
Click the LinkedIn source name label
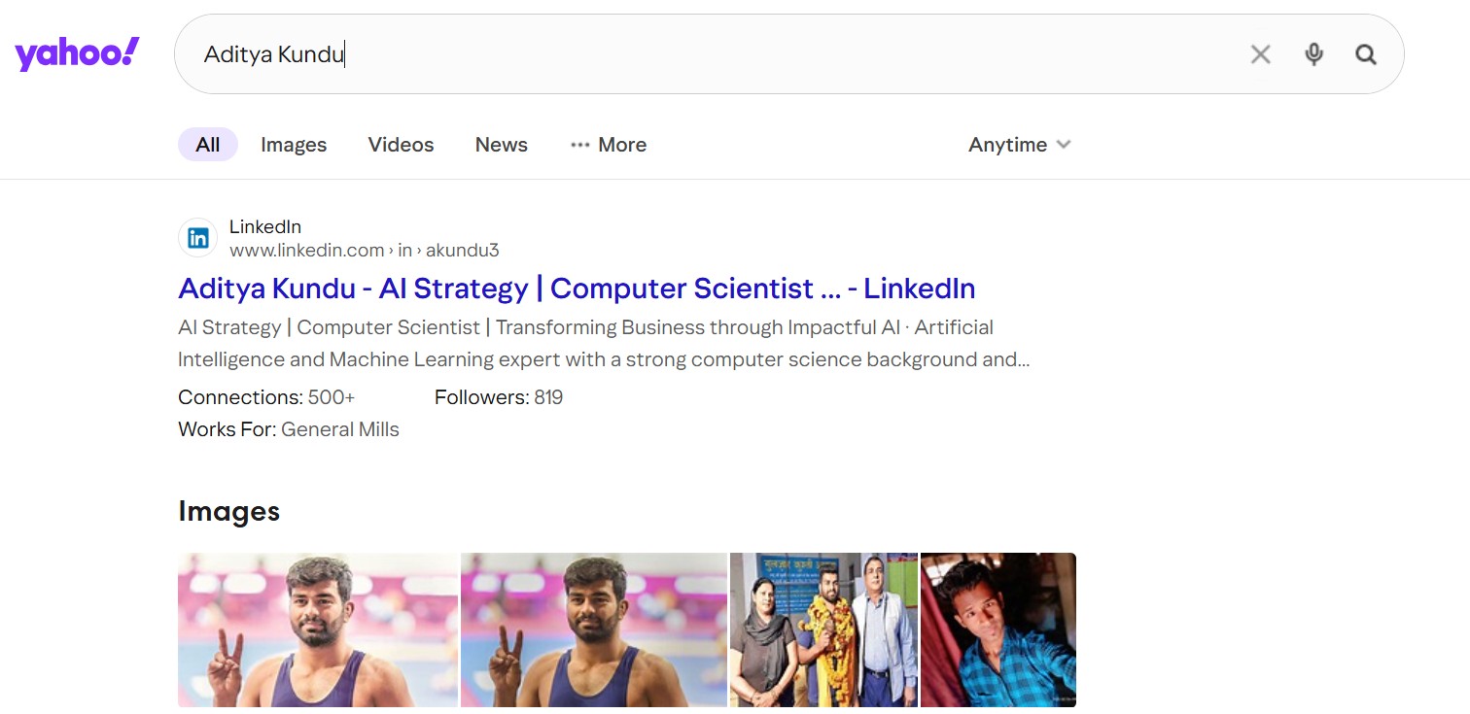[265, 226]
